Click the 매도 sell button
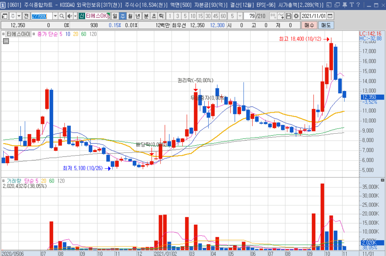Viewport: 386px width, 256px height. [326, 25]
